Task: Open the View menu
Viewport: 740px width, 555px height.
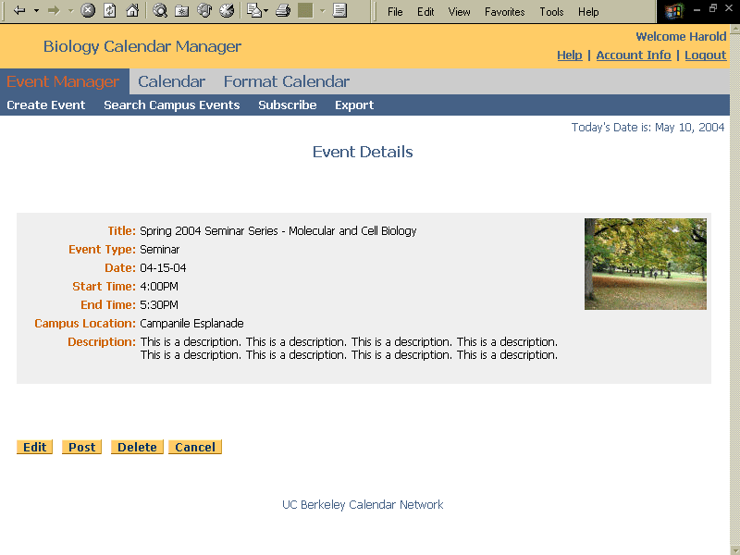Action: click(x=459, y=12)
